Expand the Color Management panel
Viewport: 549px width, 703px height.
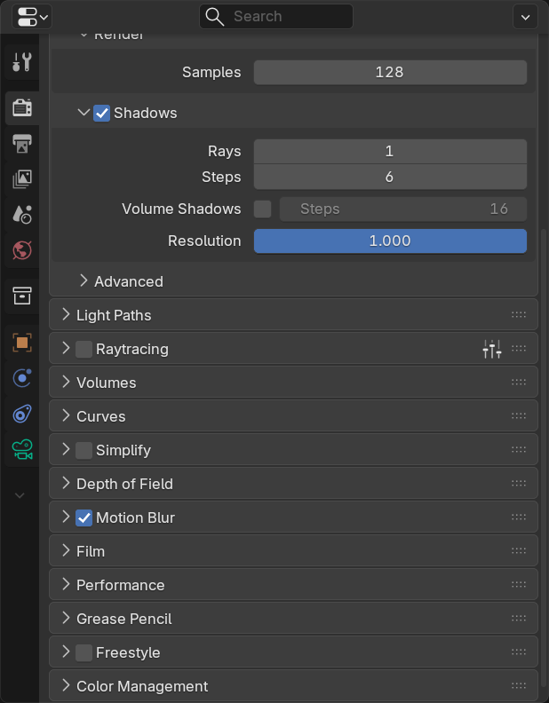[66, 686]
